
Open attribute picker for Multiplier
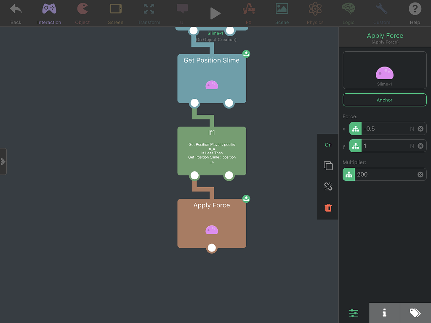click(x=349, y=175)
